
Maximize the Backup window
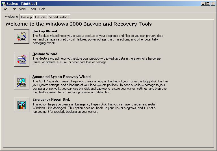[x=208, y=4]
